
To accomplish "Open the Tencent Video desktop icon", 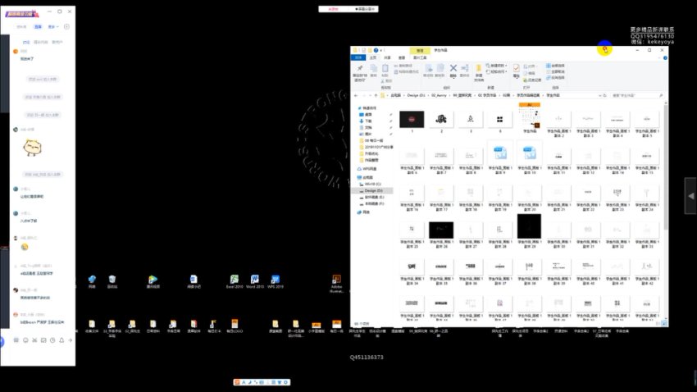I will (x=153, y=282).
